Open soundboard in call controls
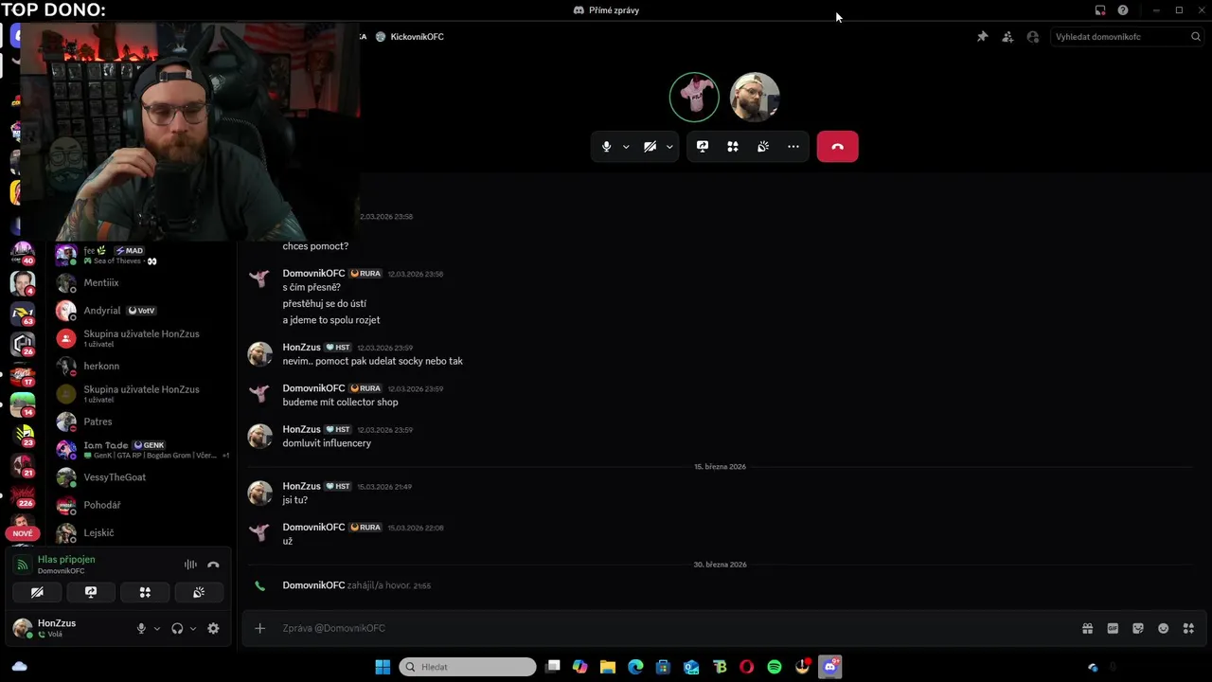 [x=763, y=147]
